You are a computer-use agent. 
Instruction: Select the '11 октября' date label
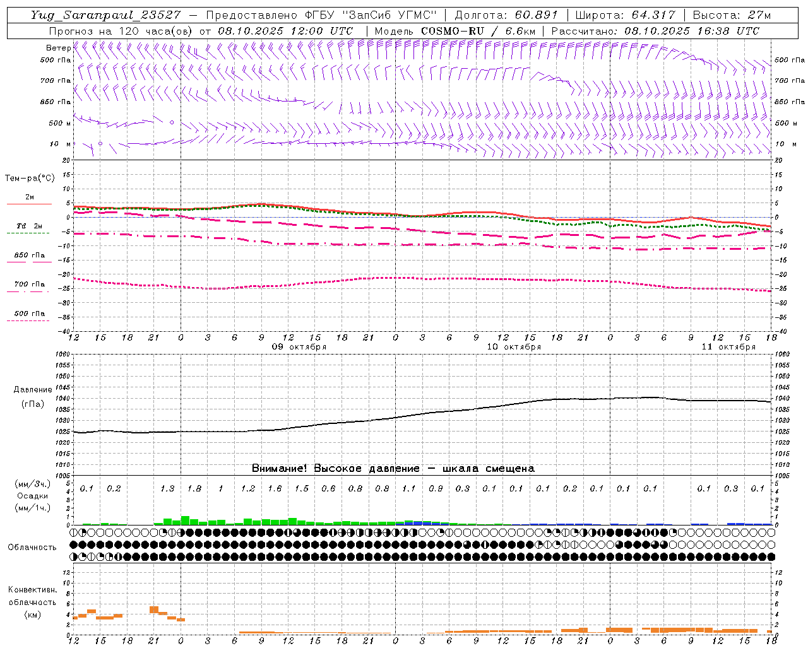(x=728, y=347)
